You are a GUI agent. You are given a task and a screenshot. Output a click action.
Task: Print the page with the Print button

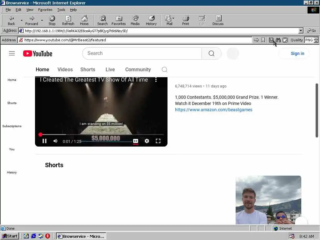point(186,20)
